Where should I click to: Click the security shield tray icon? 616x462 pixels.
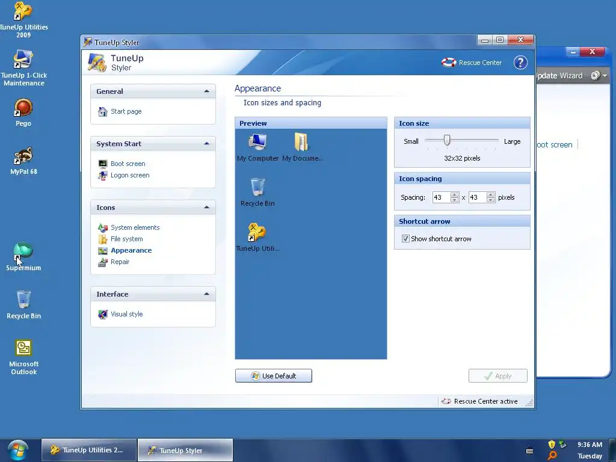[552, 445]
